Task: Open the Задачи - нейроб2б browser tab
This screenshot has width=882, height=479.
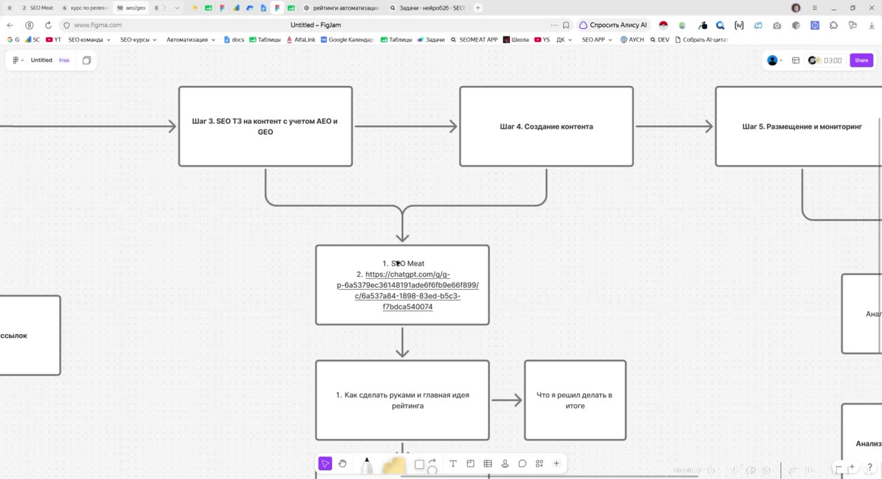Action: (428, 8)
